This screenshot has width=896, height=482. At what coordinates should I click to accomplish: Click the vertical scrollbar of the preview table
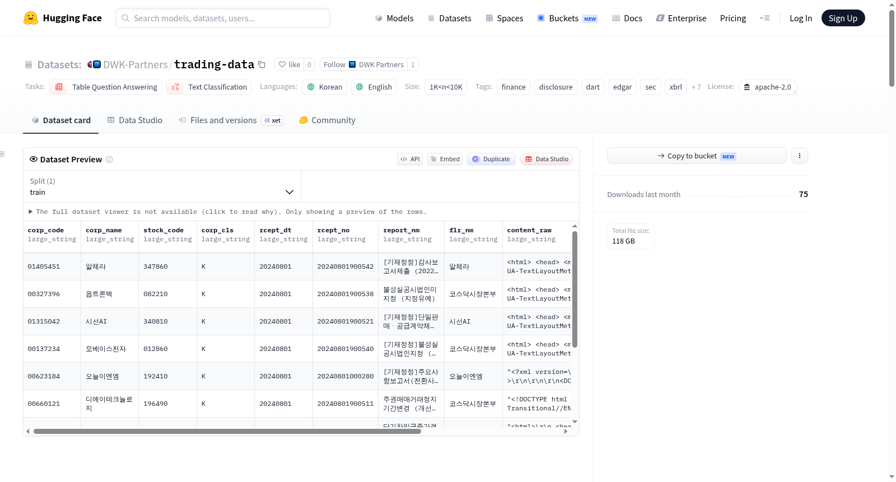tap(575, 289)
